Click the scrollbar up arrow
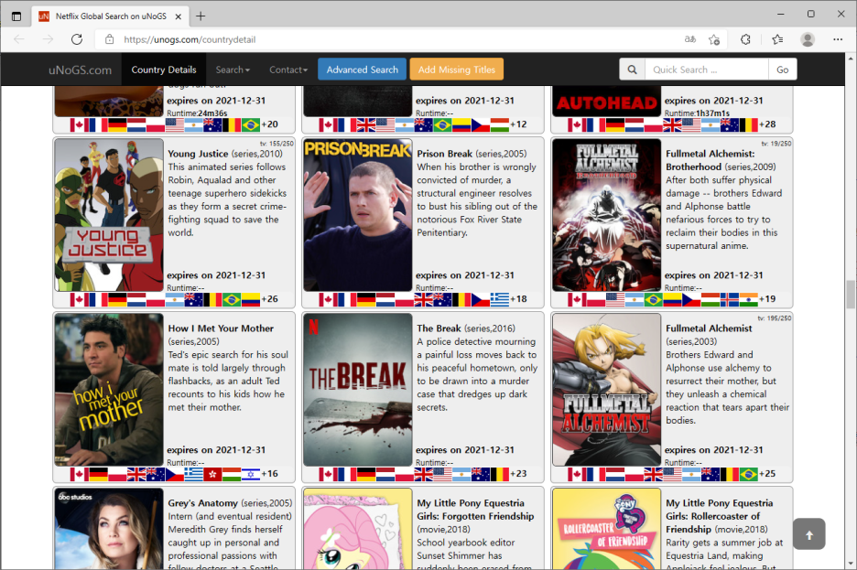 pos(851,59)
